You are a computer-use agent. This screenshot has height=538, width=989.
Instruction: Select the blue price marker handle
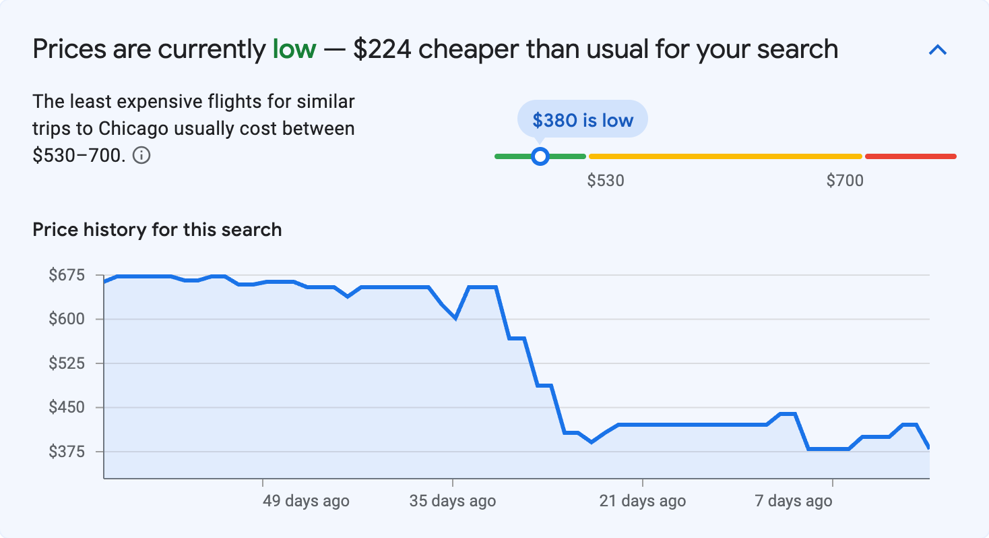540,156
